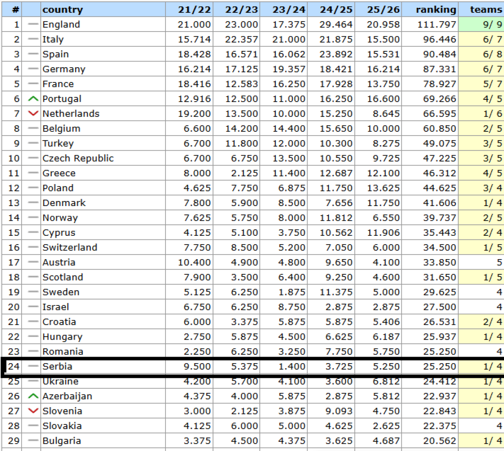Click the unchanged dash icon beside Austria
The height and width of the screenshot is (451, 504).
coord(33,262)
